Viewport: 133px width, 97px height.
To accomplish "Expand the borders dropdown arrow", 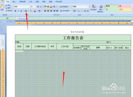I will pos(28,11).
